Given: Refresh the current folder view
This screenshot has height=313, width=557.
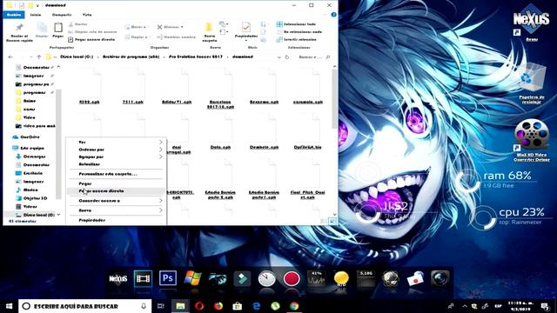Looking at the screenshot, I should pos(287,57).
